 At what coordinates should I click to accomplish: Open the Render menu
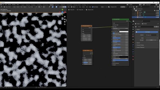[9, 5]
